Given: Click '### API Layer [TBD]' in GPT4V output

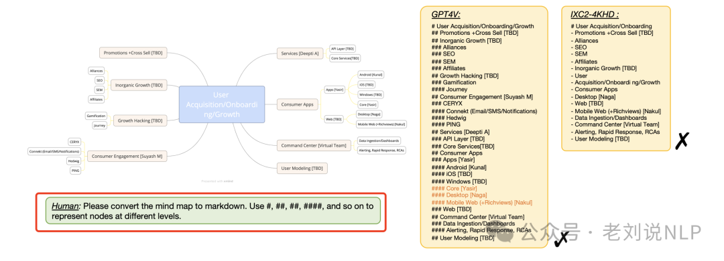Looking at the screenshot, I should coord(458,139).
